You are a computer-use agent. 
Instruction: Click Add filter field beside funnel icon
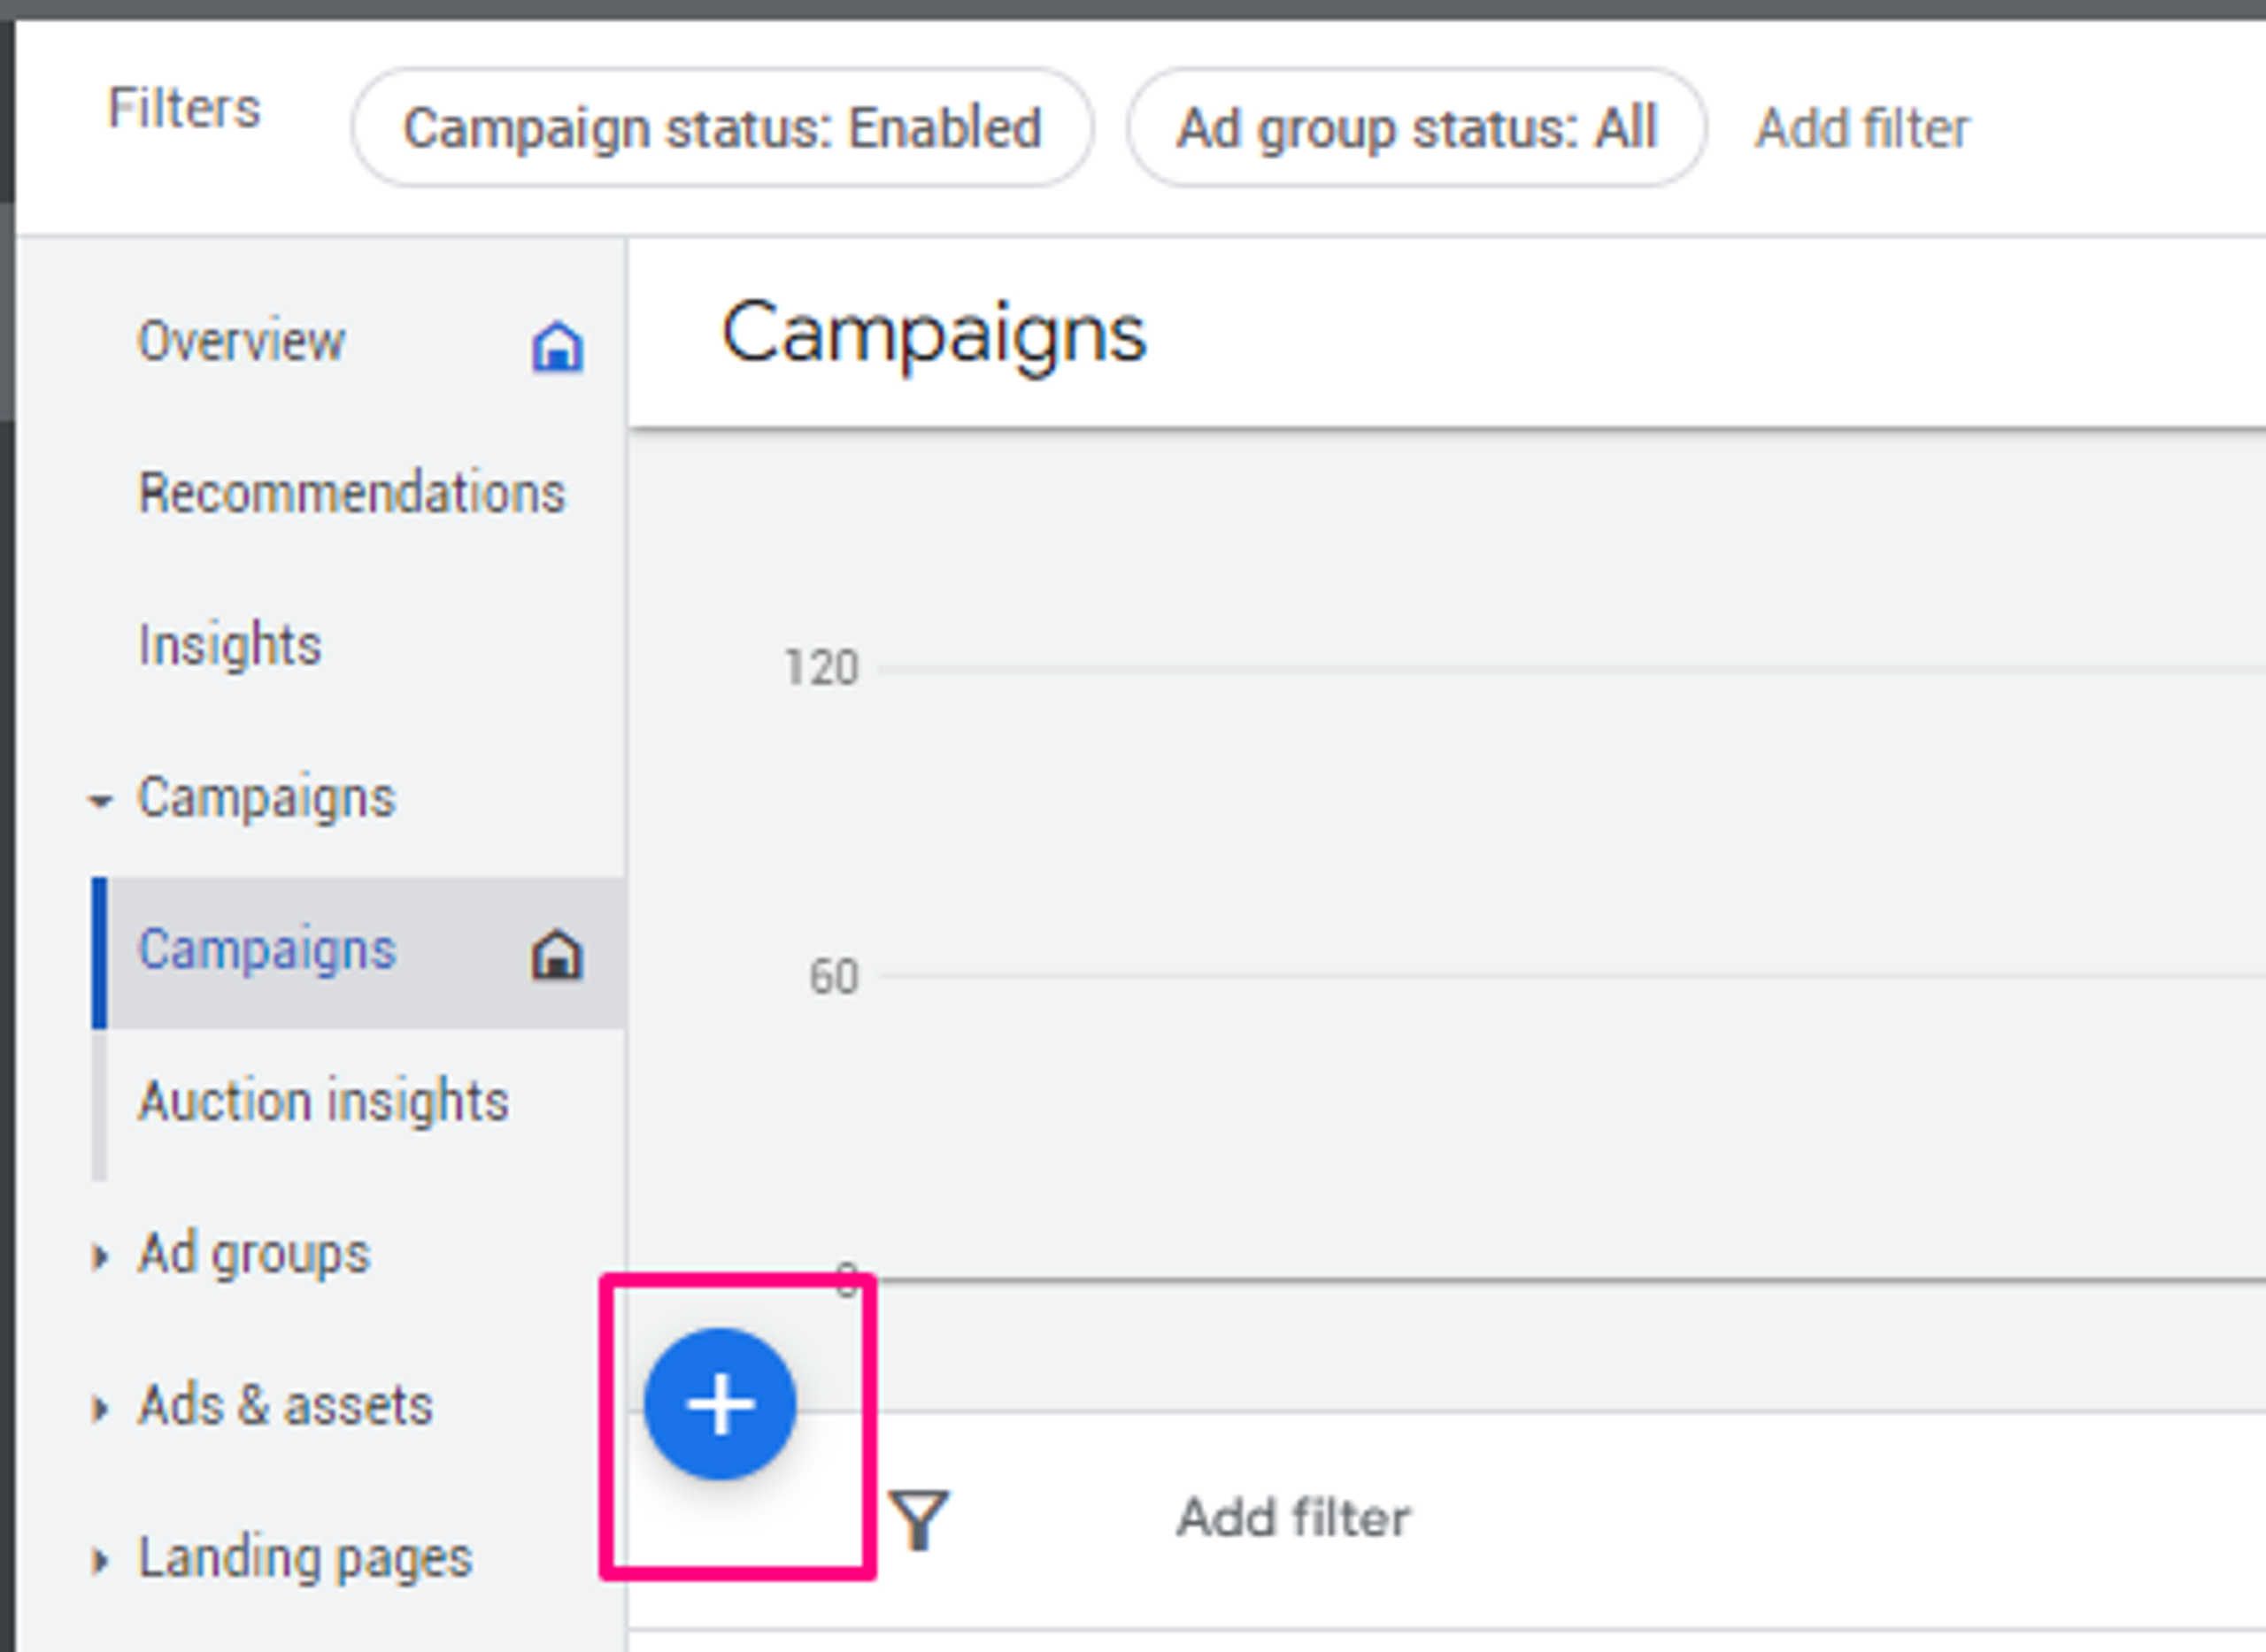1292,1518
